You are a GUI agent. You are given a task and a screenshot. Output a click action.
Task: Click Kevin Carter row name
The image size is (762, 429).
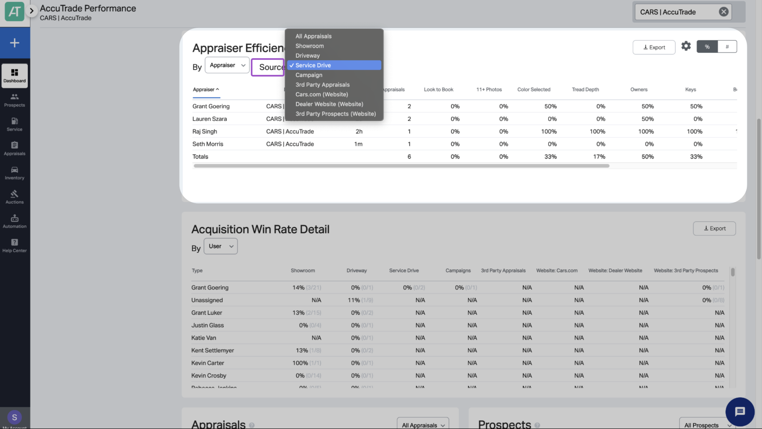[207, 363]
